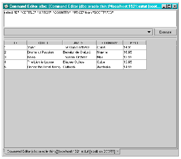Select the Cuba country cell
Viewport: 181px width, 159px height.
point(110,62)
